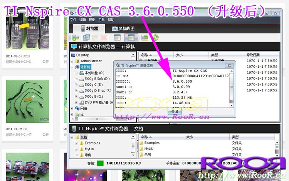Click the green refresh arrows icon

(155, 38)
